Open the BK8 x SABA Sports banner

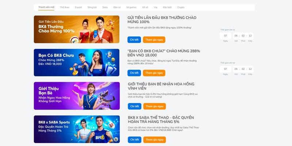click(77, 129)
